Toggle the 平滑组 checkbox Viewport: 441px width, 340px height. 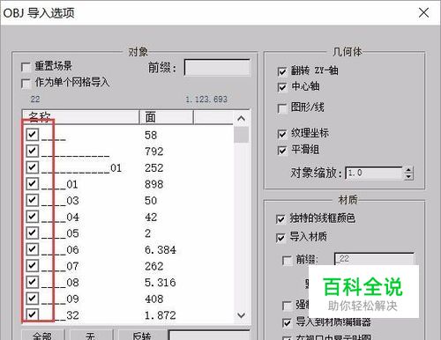282,151
